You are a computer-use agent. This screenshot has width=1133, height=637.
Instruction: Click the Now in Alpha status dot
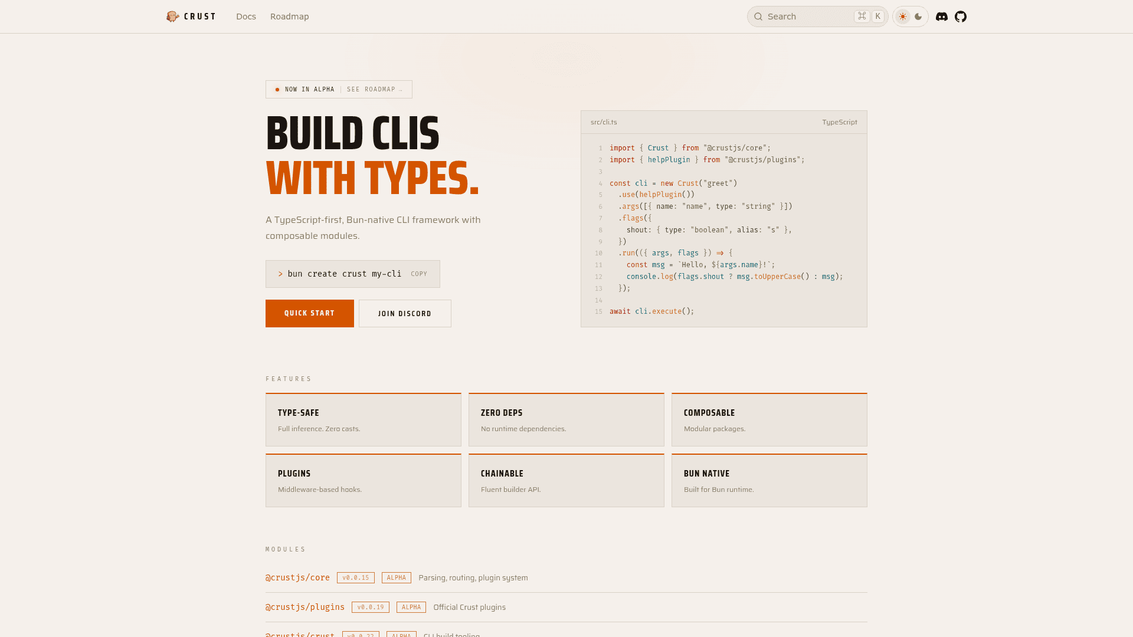click(277, 90)
